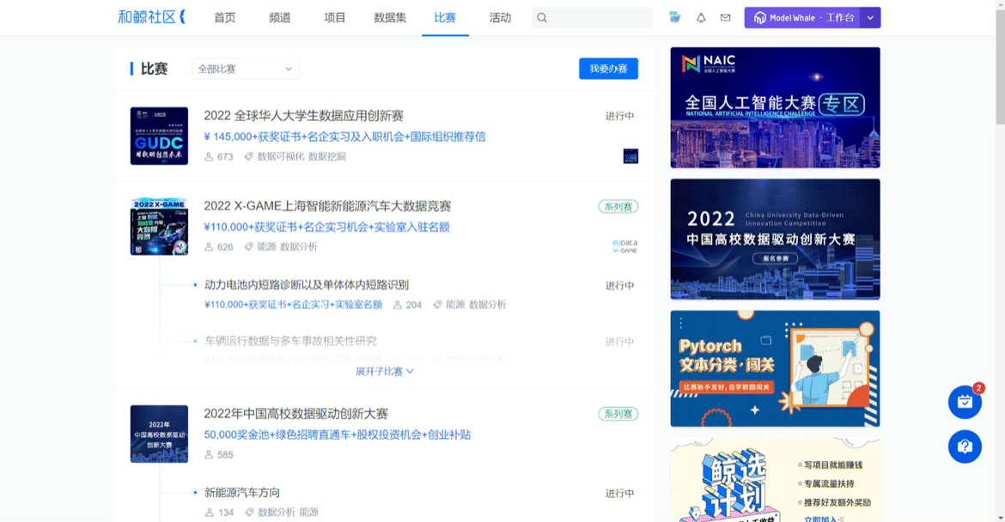
Task: Click 报名参赛 button on banner
Action: pyautogui.click(x=775, y=258)
